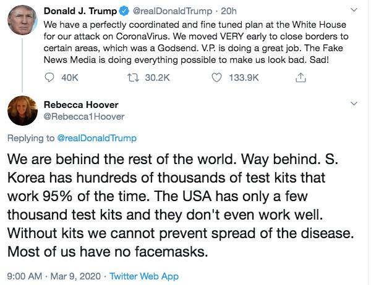The height and width of the screenshot is (285, 371).
Task: Click the blue verified badge
Action: point(123,11)
